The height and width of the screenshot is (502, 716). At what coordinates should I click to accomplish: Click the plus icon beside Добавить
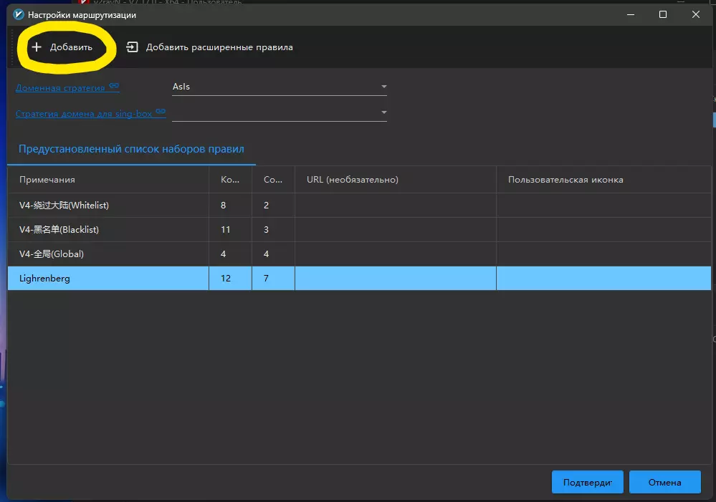[x=37, y=47]
